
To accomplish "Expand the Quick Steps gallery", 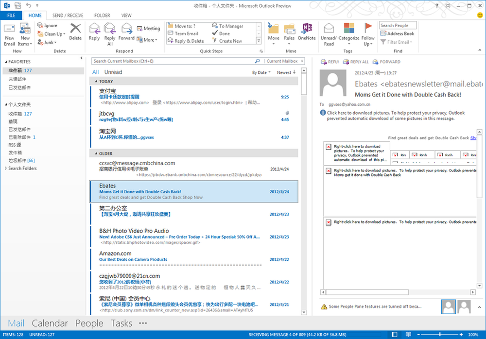I will (259, 41).
